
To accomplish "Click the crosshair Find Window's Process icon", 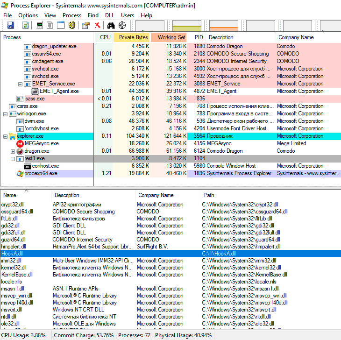I will [x=122, y=25].
